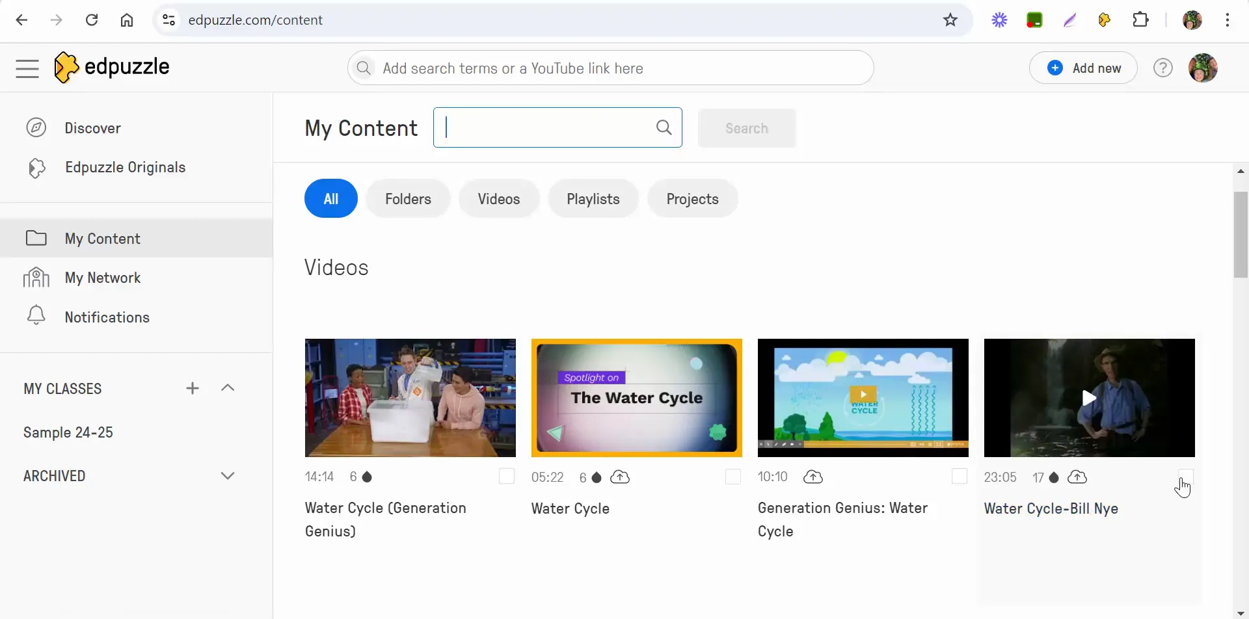Open the Sample 24-25 class
The image size is (1249, 619).
tap(68, 432)
